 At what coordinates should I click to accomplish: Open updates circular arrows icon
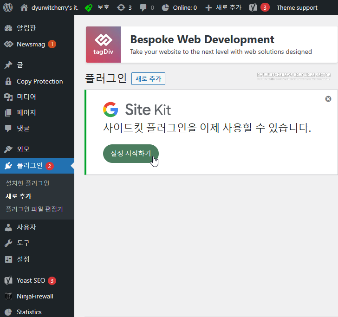pos(121,7)
